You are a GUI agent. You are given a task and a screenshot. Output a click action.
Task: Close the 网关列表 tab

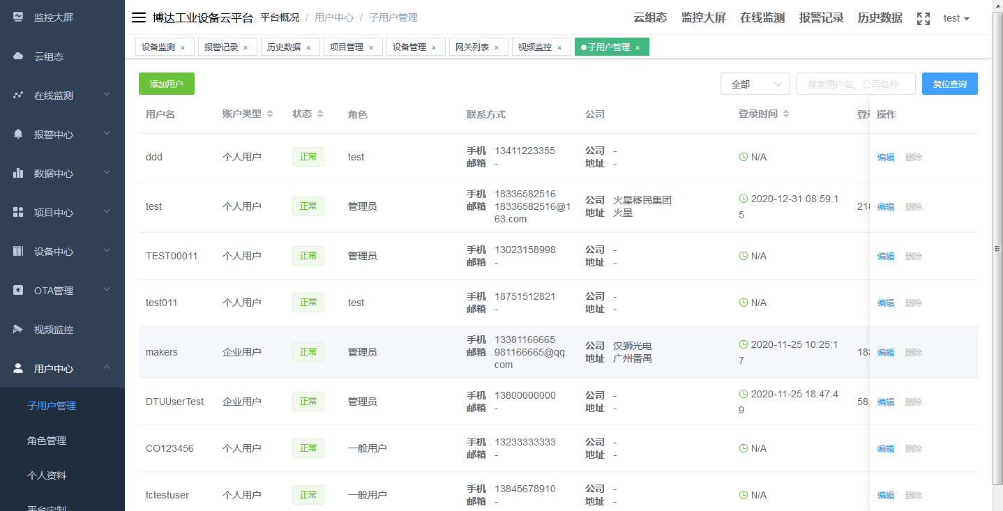[497, 47]
